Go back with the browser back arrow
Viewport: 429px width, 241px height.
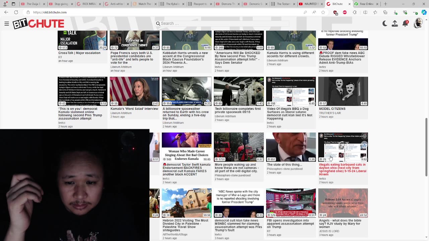click(x=6, y=12)
